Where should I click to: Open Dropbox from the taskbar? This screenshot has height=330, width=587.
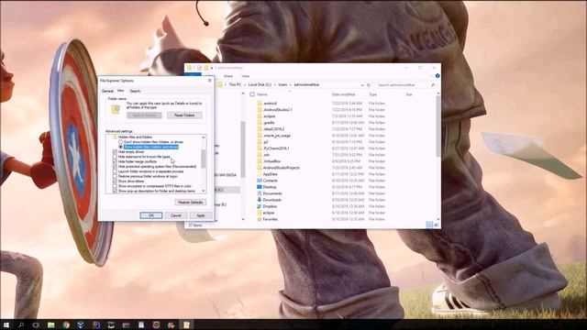click(81, 324)
